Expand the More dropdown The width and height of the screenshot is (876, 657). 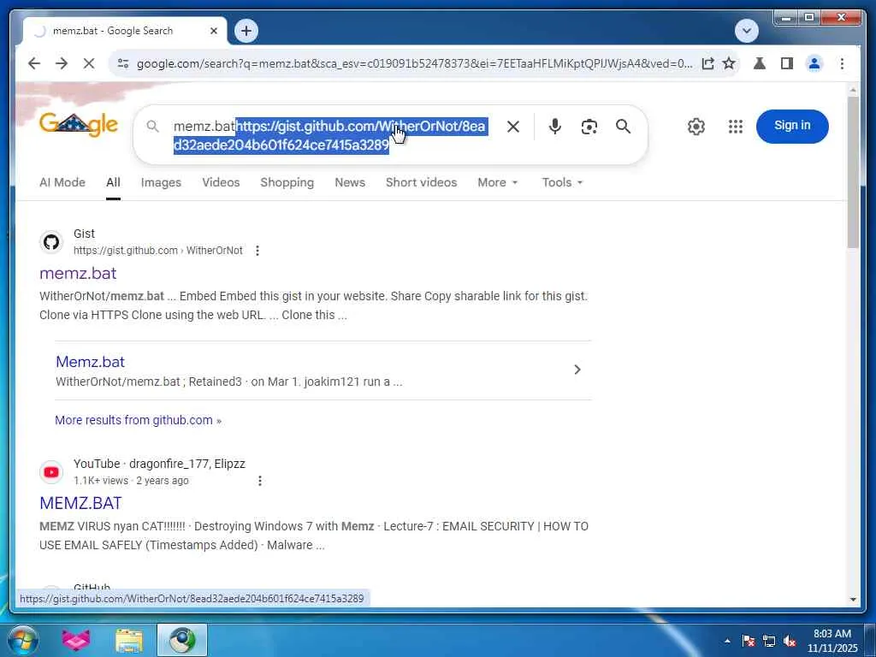[497, 182]
